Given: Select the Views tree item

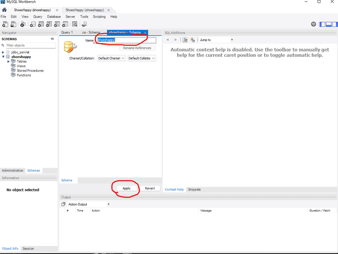Looking at the screenshot, I should [x=21, y=66].
